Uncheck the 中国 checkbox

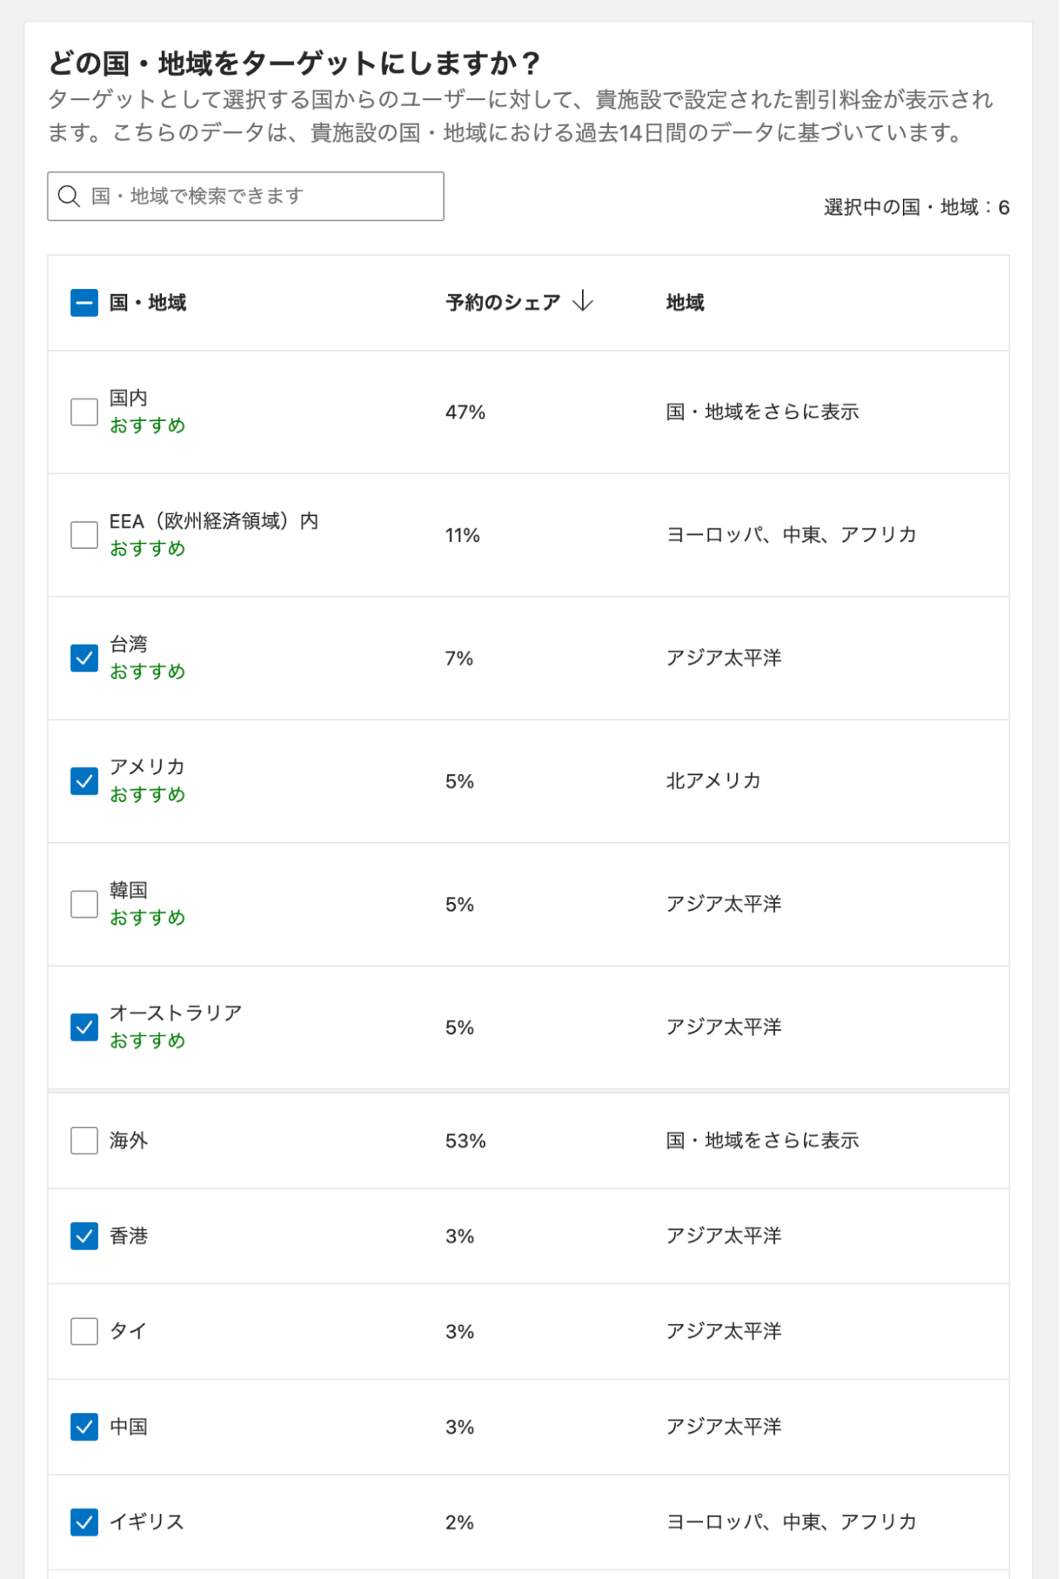[x=84, y=1427]
